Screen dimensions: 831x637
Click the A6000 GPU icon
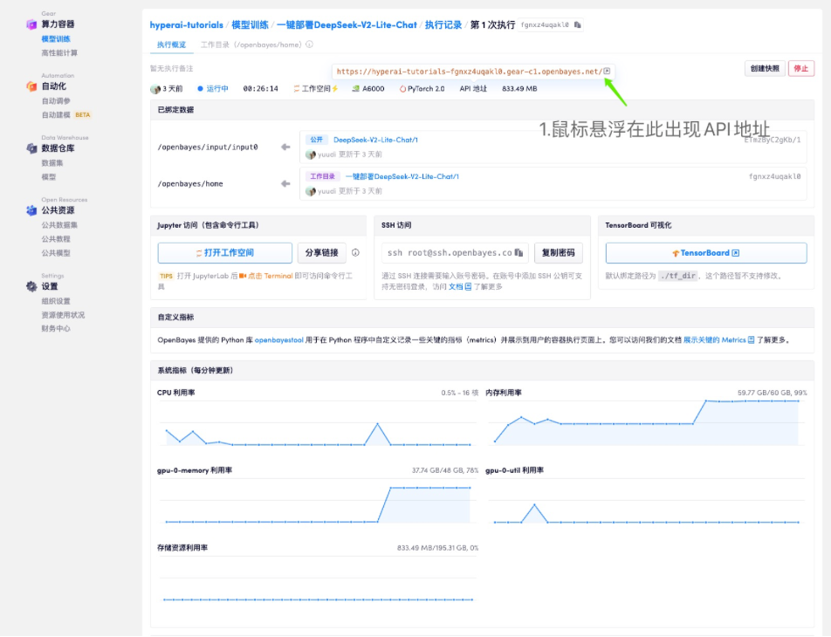pyautogui.click(x=355, y=88)
